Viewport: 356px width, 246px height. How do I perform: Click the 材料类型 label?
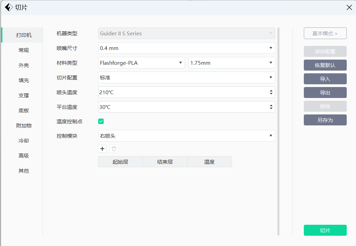click(x=67, y=63)
